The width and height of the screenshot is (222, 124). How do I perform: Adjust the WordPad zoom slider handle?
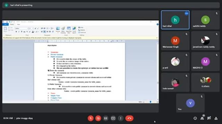151,102
